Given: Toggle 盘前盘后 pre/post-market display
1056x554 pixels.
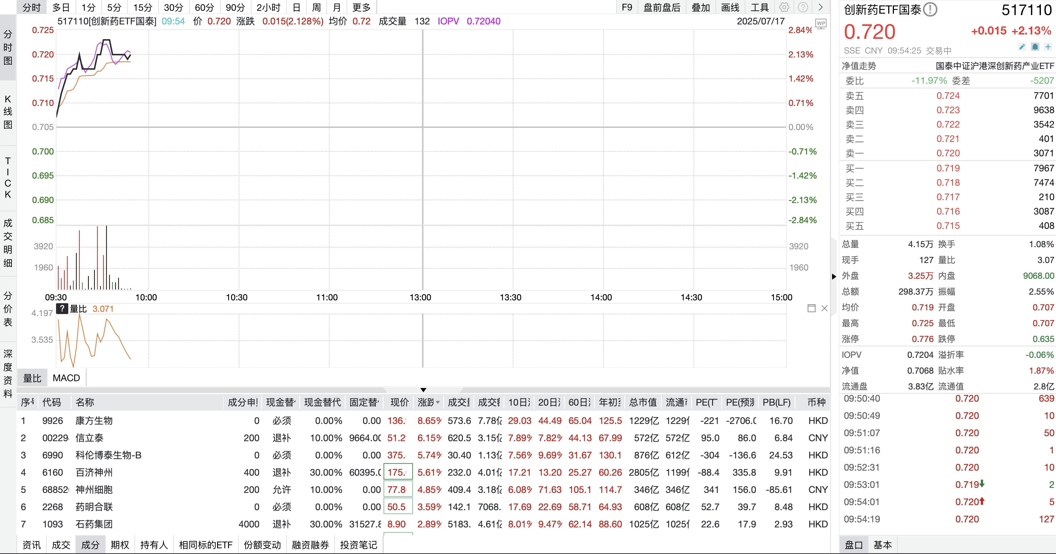Looking at the screenshot, I should 661,7.
